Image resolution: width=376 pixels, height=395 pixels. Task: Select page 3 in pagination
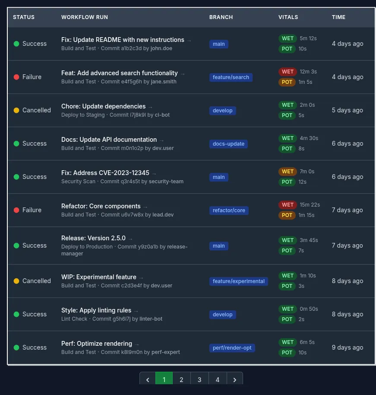199,380
